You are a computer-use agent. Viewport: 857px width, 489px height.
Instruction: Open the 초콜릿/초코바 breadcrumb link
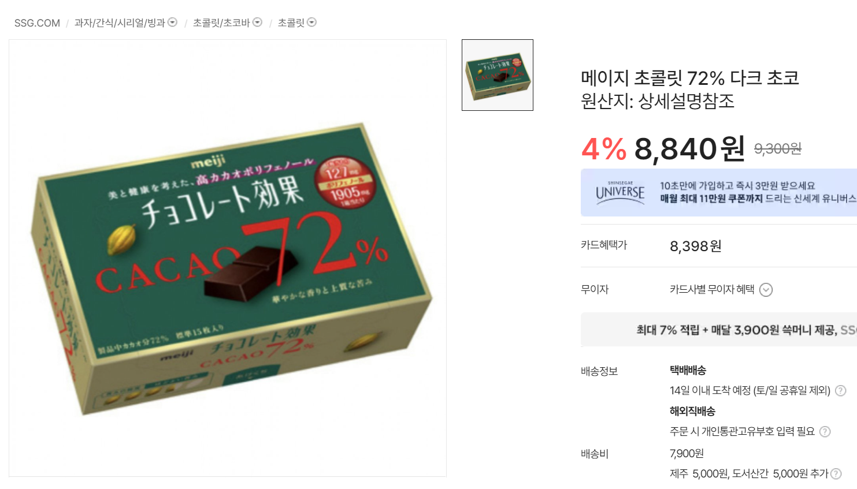pos(221,23)
